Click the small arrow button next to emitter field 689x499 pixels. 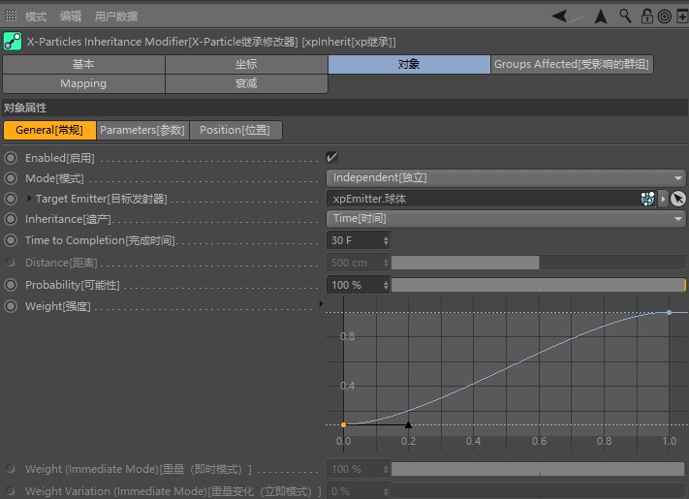663,199
